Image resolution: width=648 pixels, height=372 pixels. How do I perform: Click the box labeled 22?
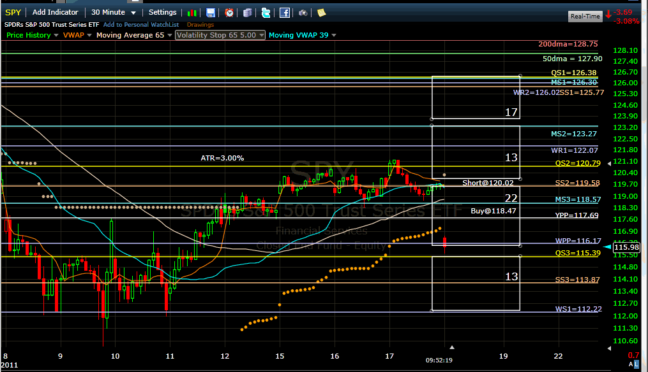point(476,215)
